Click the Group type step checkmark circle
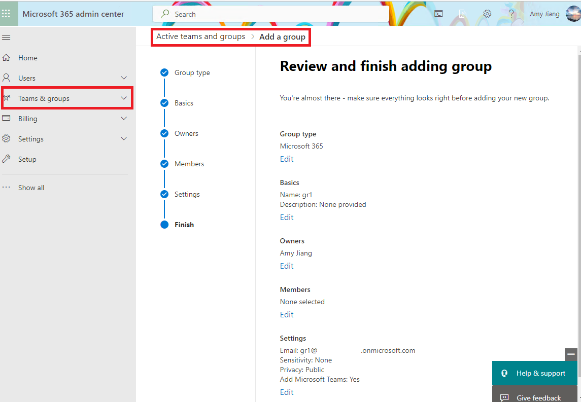The height and width of the screenshot is (402, 581). pyautogui.click(x=164, y=72)
